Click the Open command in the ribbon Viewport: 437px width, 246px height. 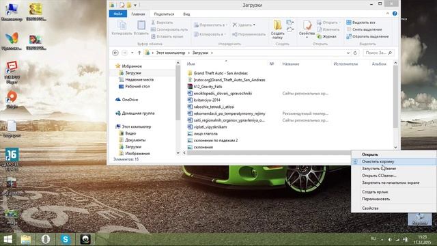point(329,23)
